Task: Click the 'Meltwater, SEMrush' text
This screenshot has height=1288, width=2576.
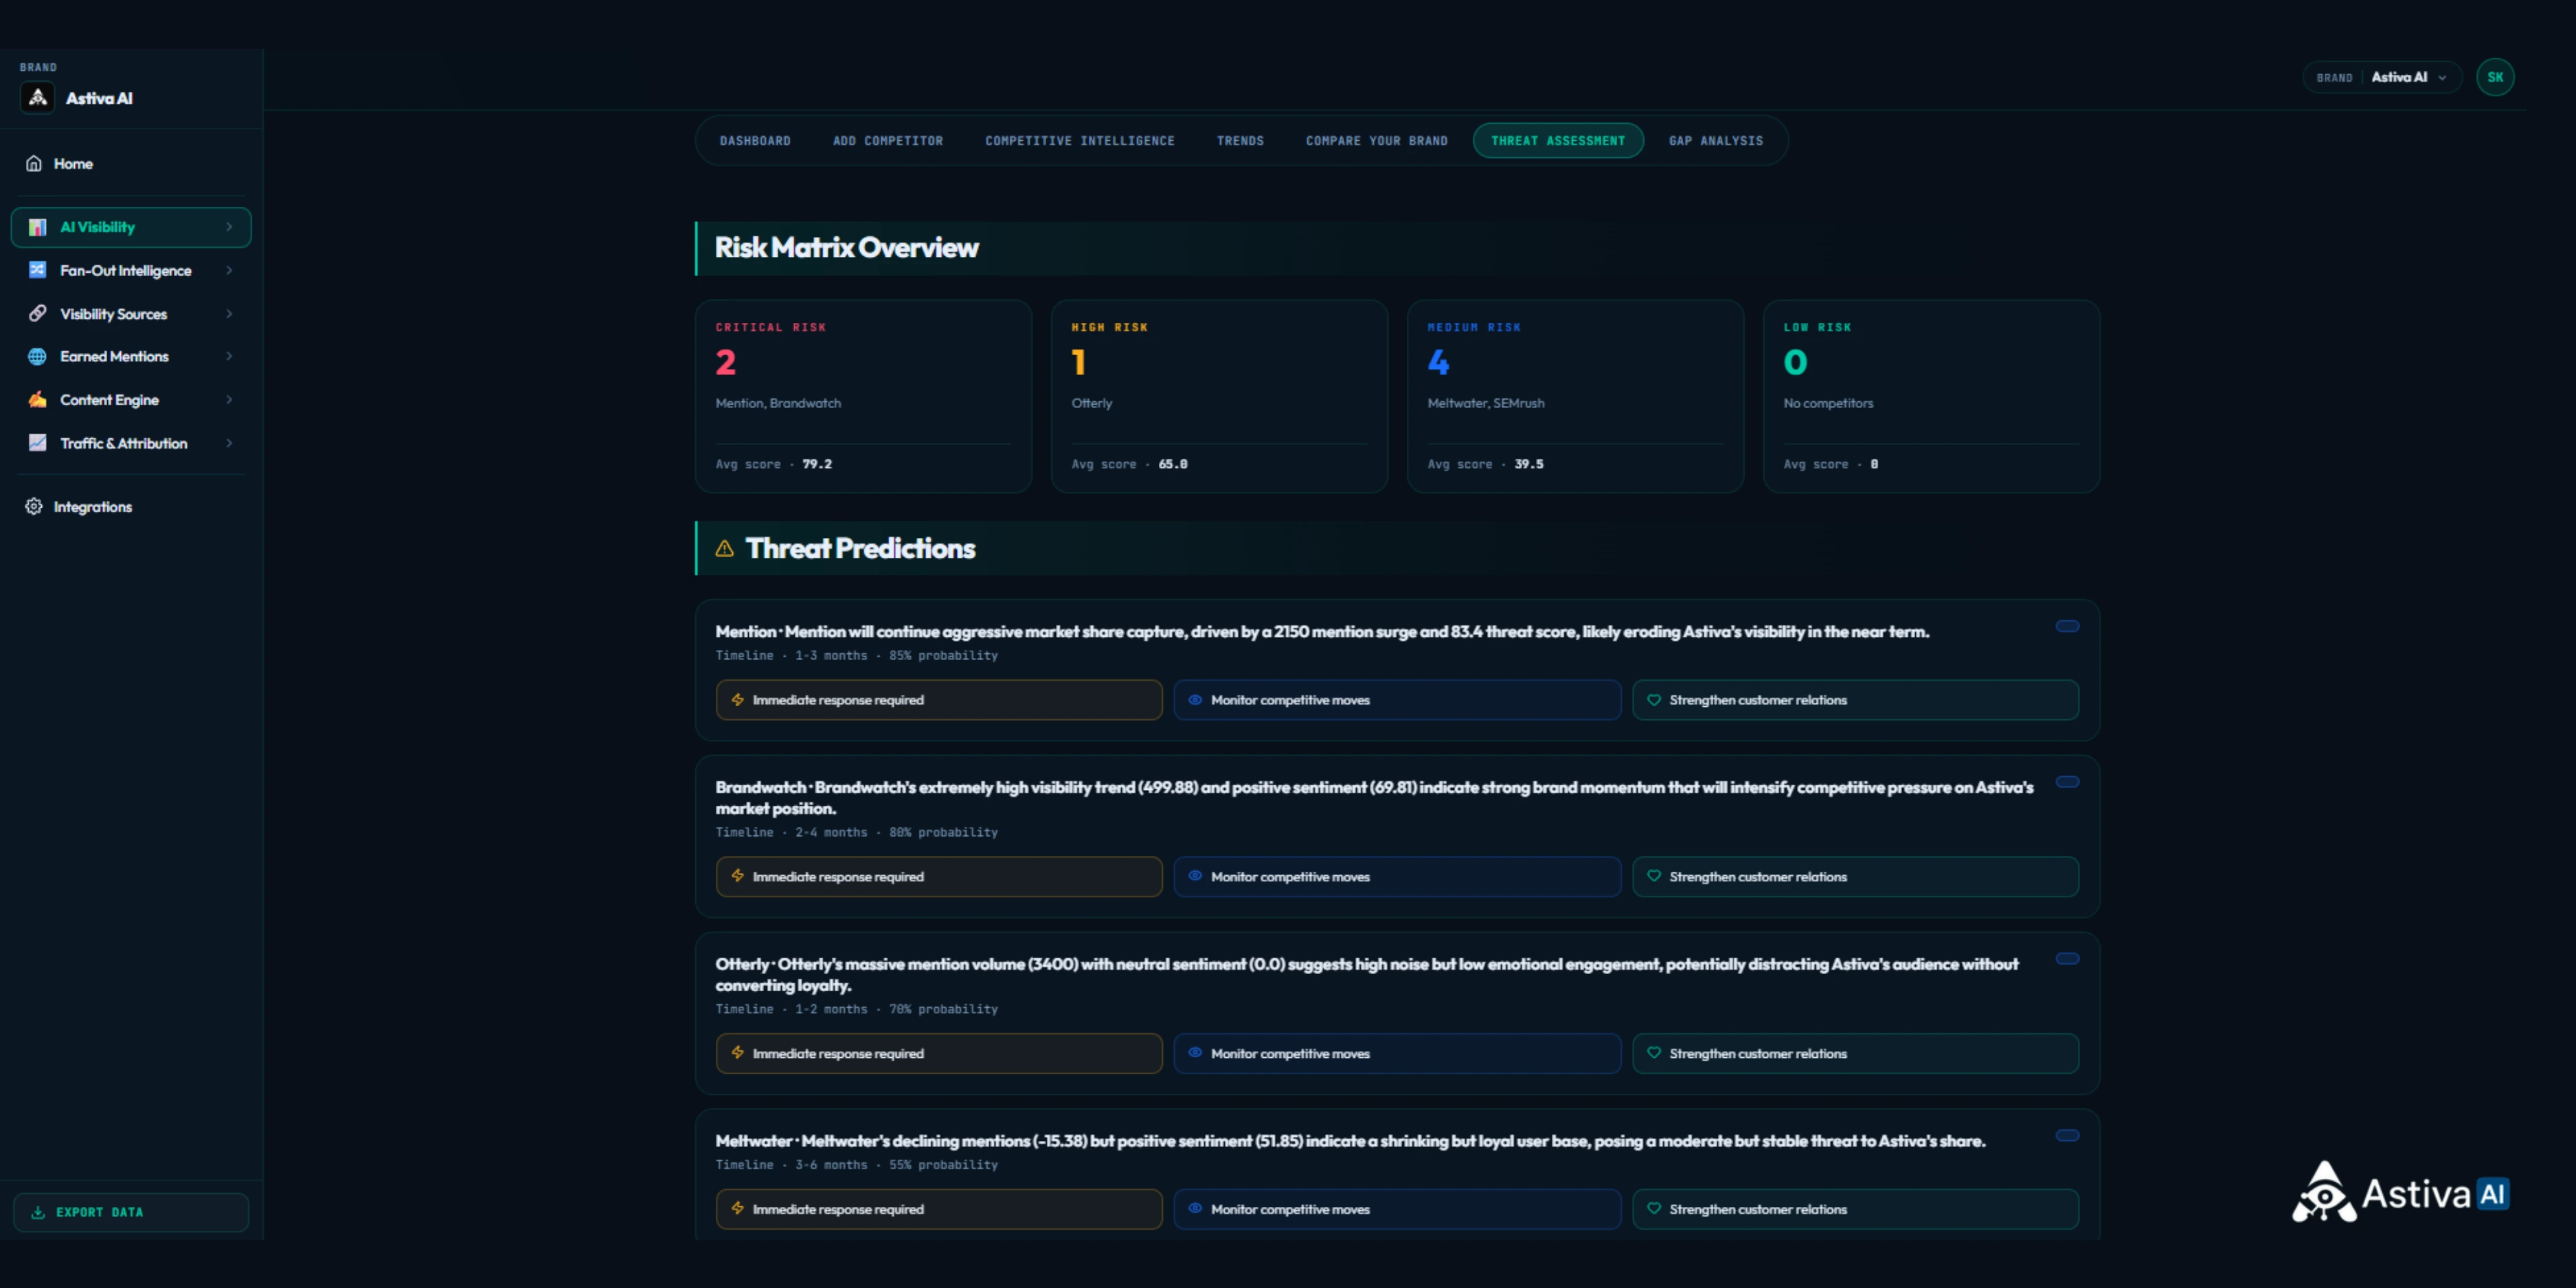Action: 1486,403
